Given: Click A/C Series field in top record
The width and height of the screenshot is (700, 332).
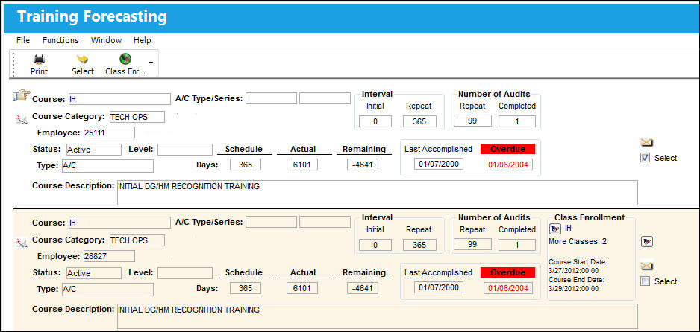Looking at the screenshot, I should pyautogui.click(x=325, y=98).
